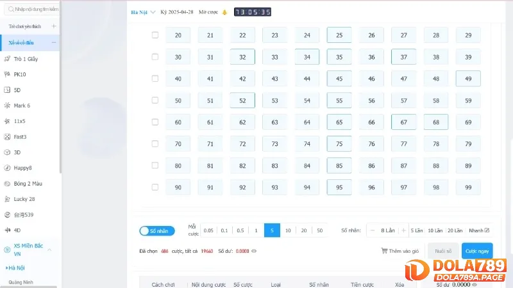Set multiplier to 20 Lần
Screen dimensions: 513x288
455,230
